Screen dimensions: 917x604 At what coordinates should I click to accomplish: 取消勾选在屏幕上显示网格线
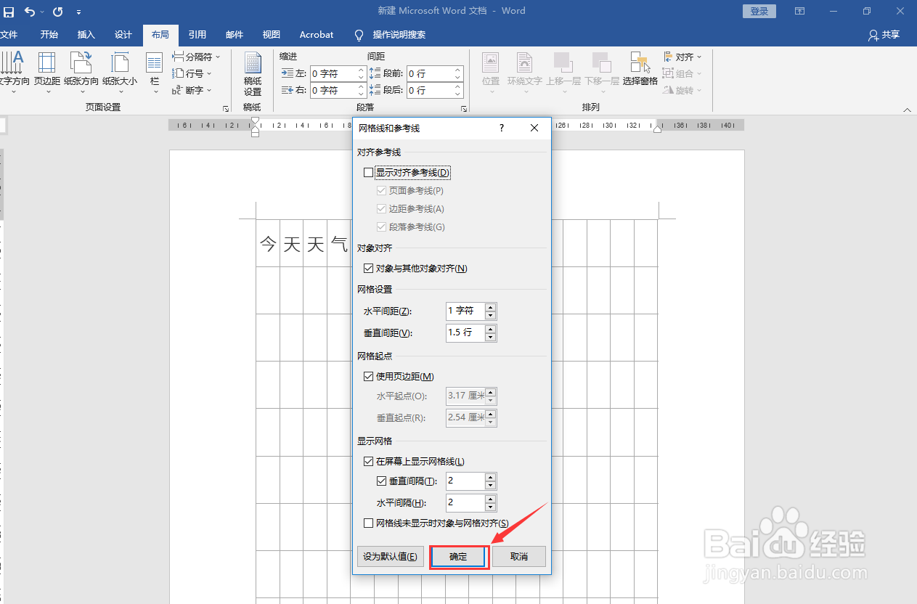[x=369, y=460]
